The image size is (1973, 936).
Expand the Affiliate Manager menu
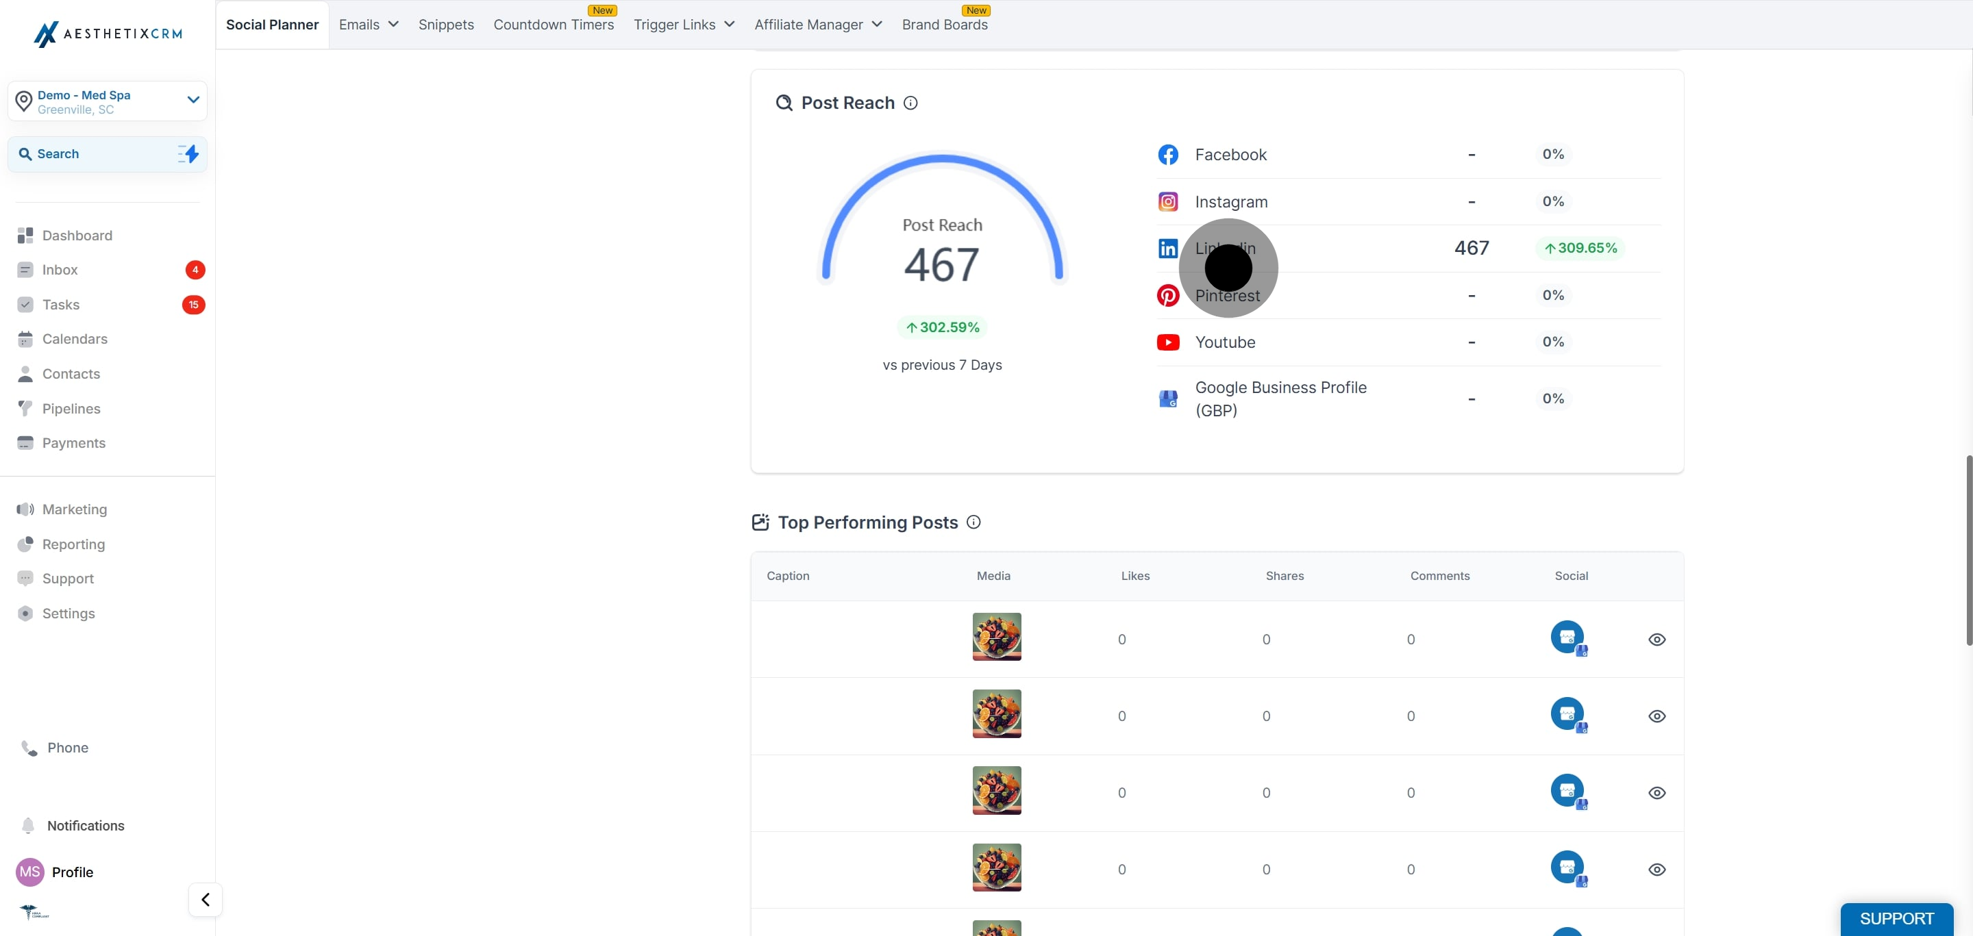tap(818, 25)
